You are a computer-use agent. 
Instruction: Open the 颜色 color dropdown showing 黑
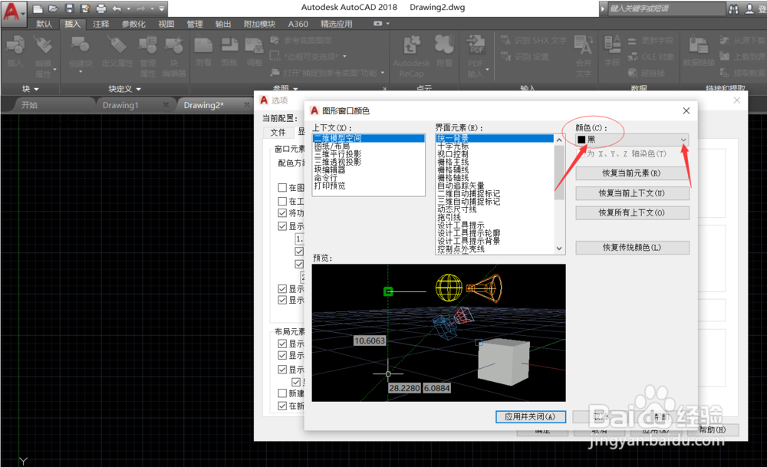632,140
